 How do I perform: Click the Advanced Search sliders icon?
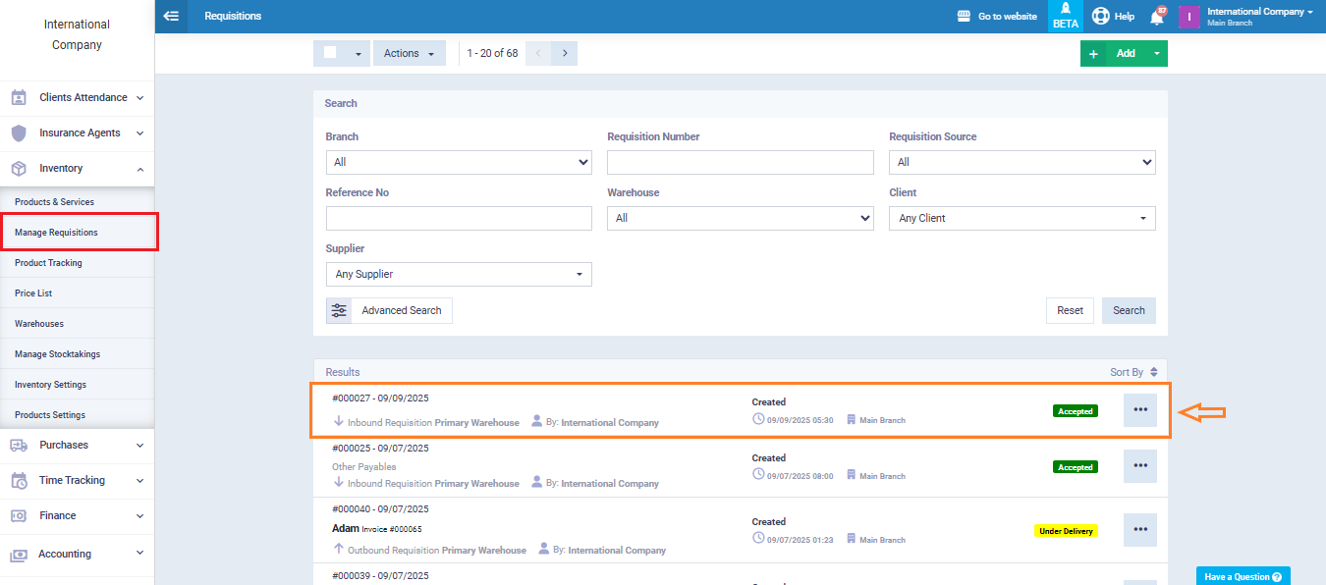pyautogui.click(x=339, y=310)
